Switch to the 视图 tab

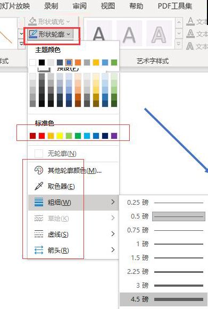tap(107, 6)
